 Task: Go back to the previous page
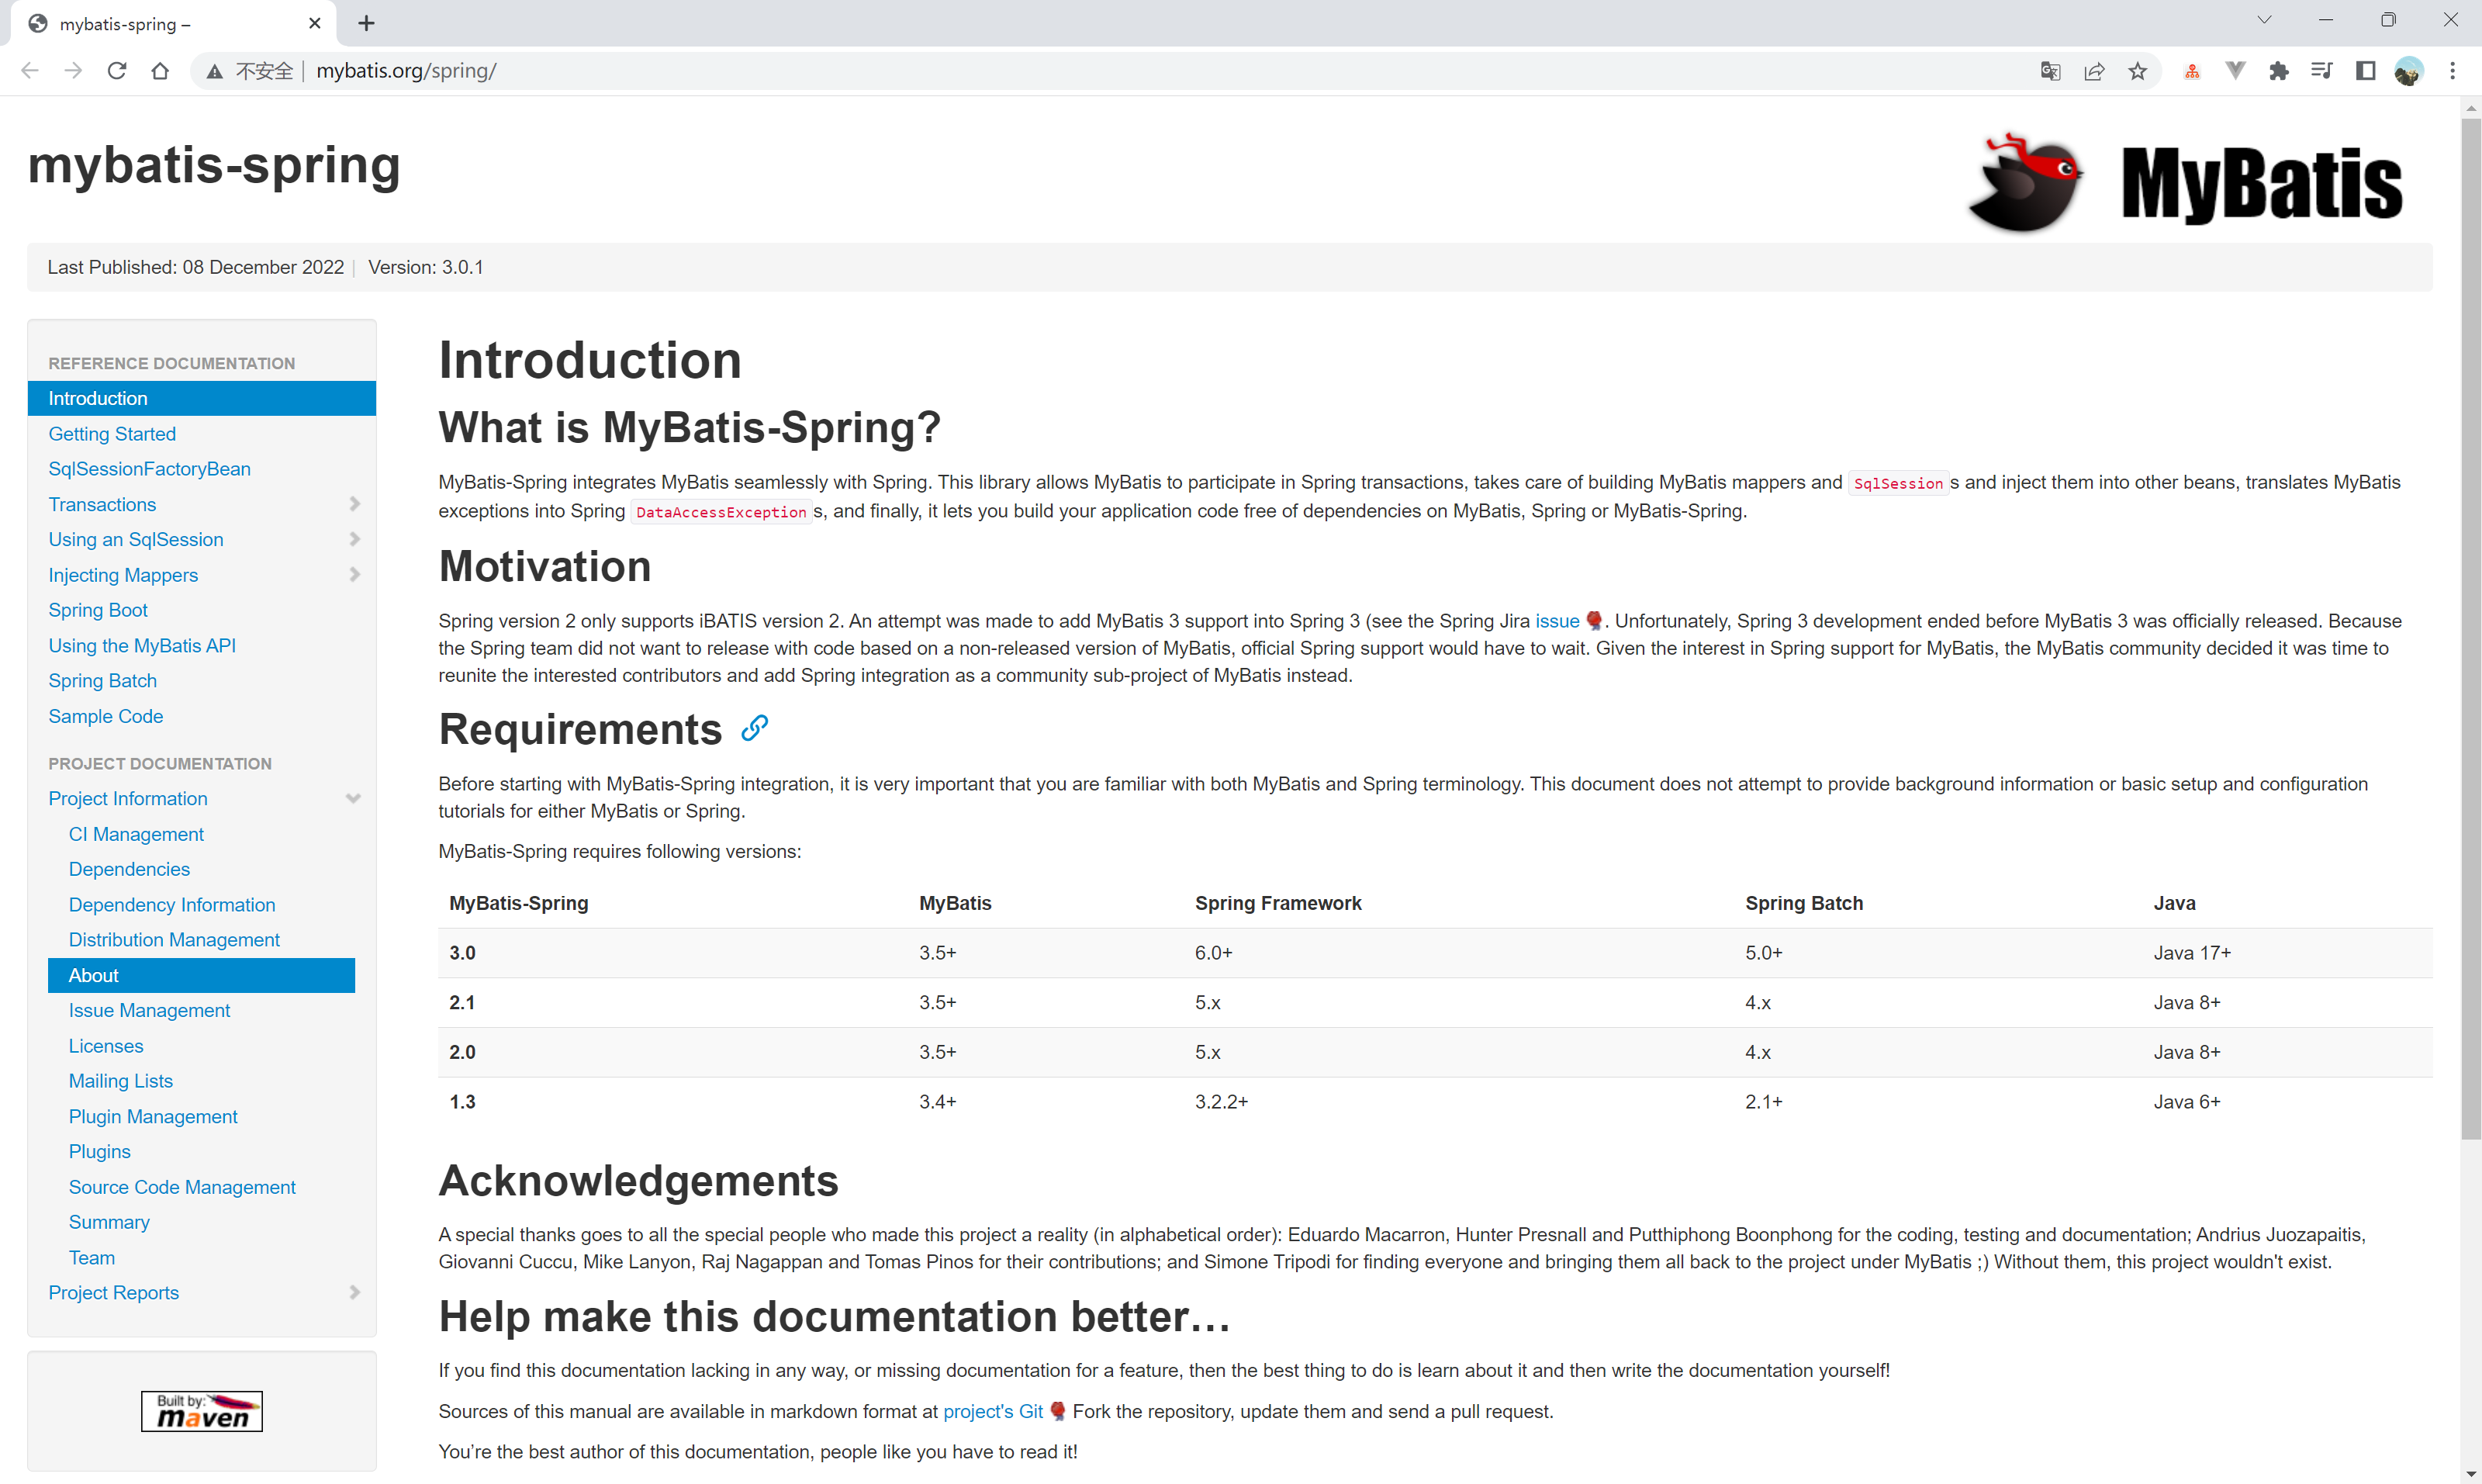coord(30,71)
